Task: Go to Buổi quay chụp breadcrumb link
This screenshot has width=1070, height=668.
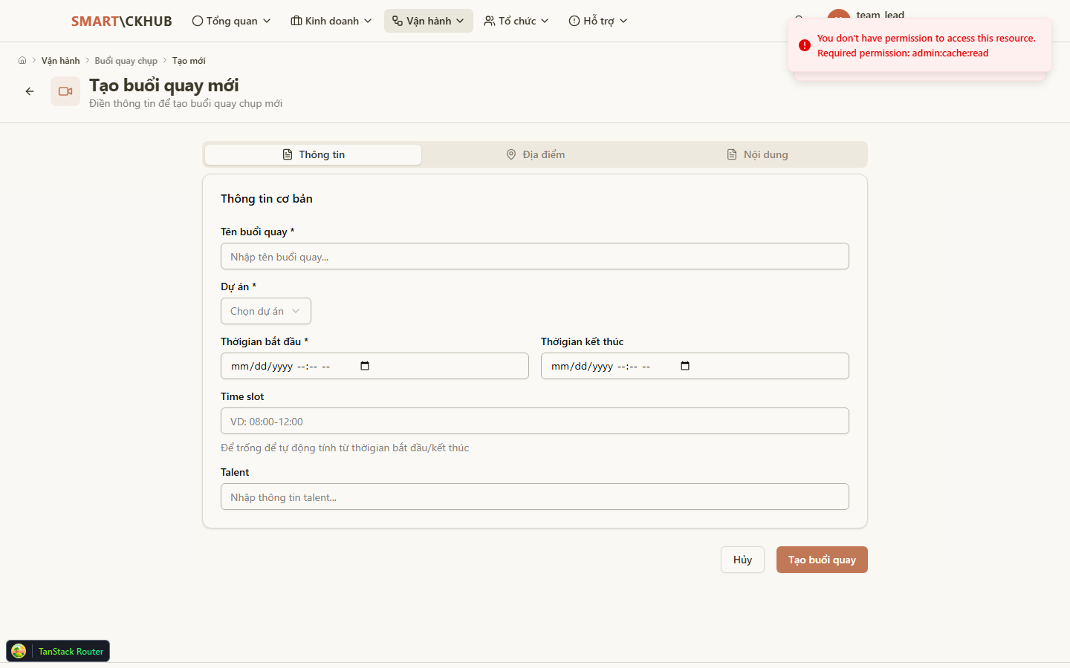Action: [x=126, y=61]
